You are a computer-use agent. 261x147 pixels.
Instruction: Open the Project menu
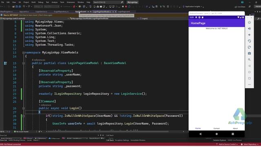(26, 2)
